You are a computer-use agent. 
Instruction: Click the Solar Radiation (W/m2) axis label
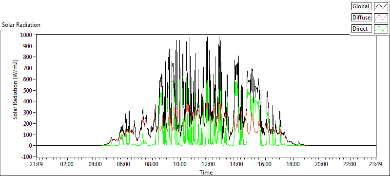[16, 90]
